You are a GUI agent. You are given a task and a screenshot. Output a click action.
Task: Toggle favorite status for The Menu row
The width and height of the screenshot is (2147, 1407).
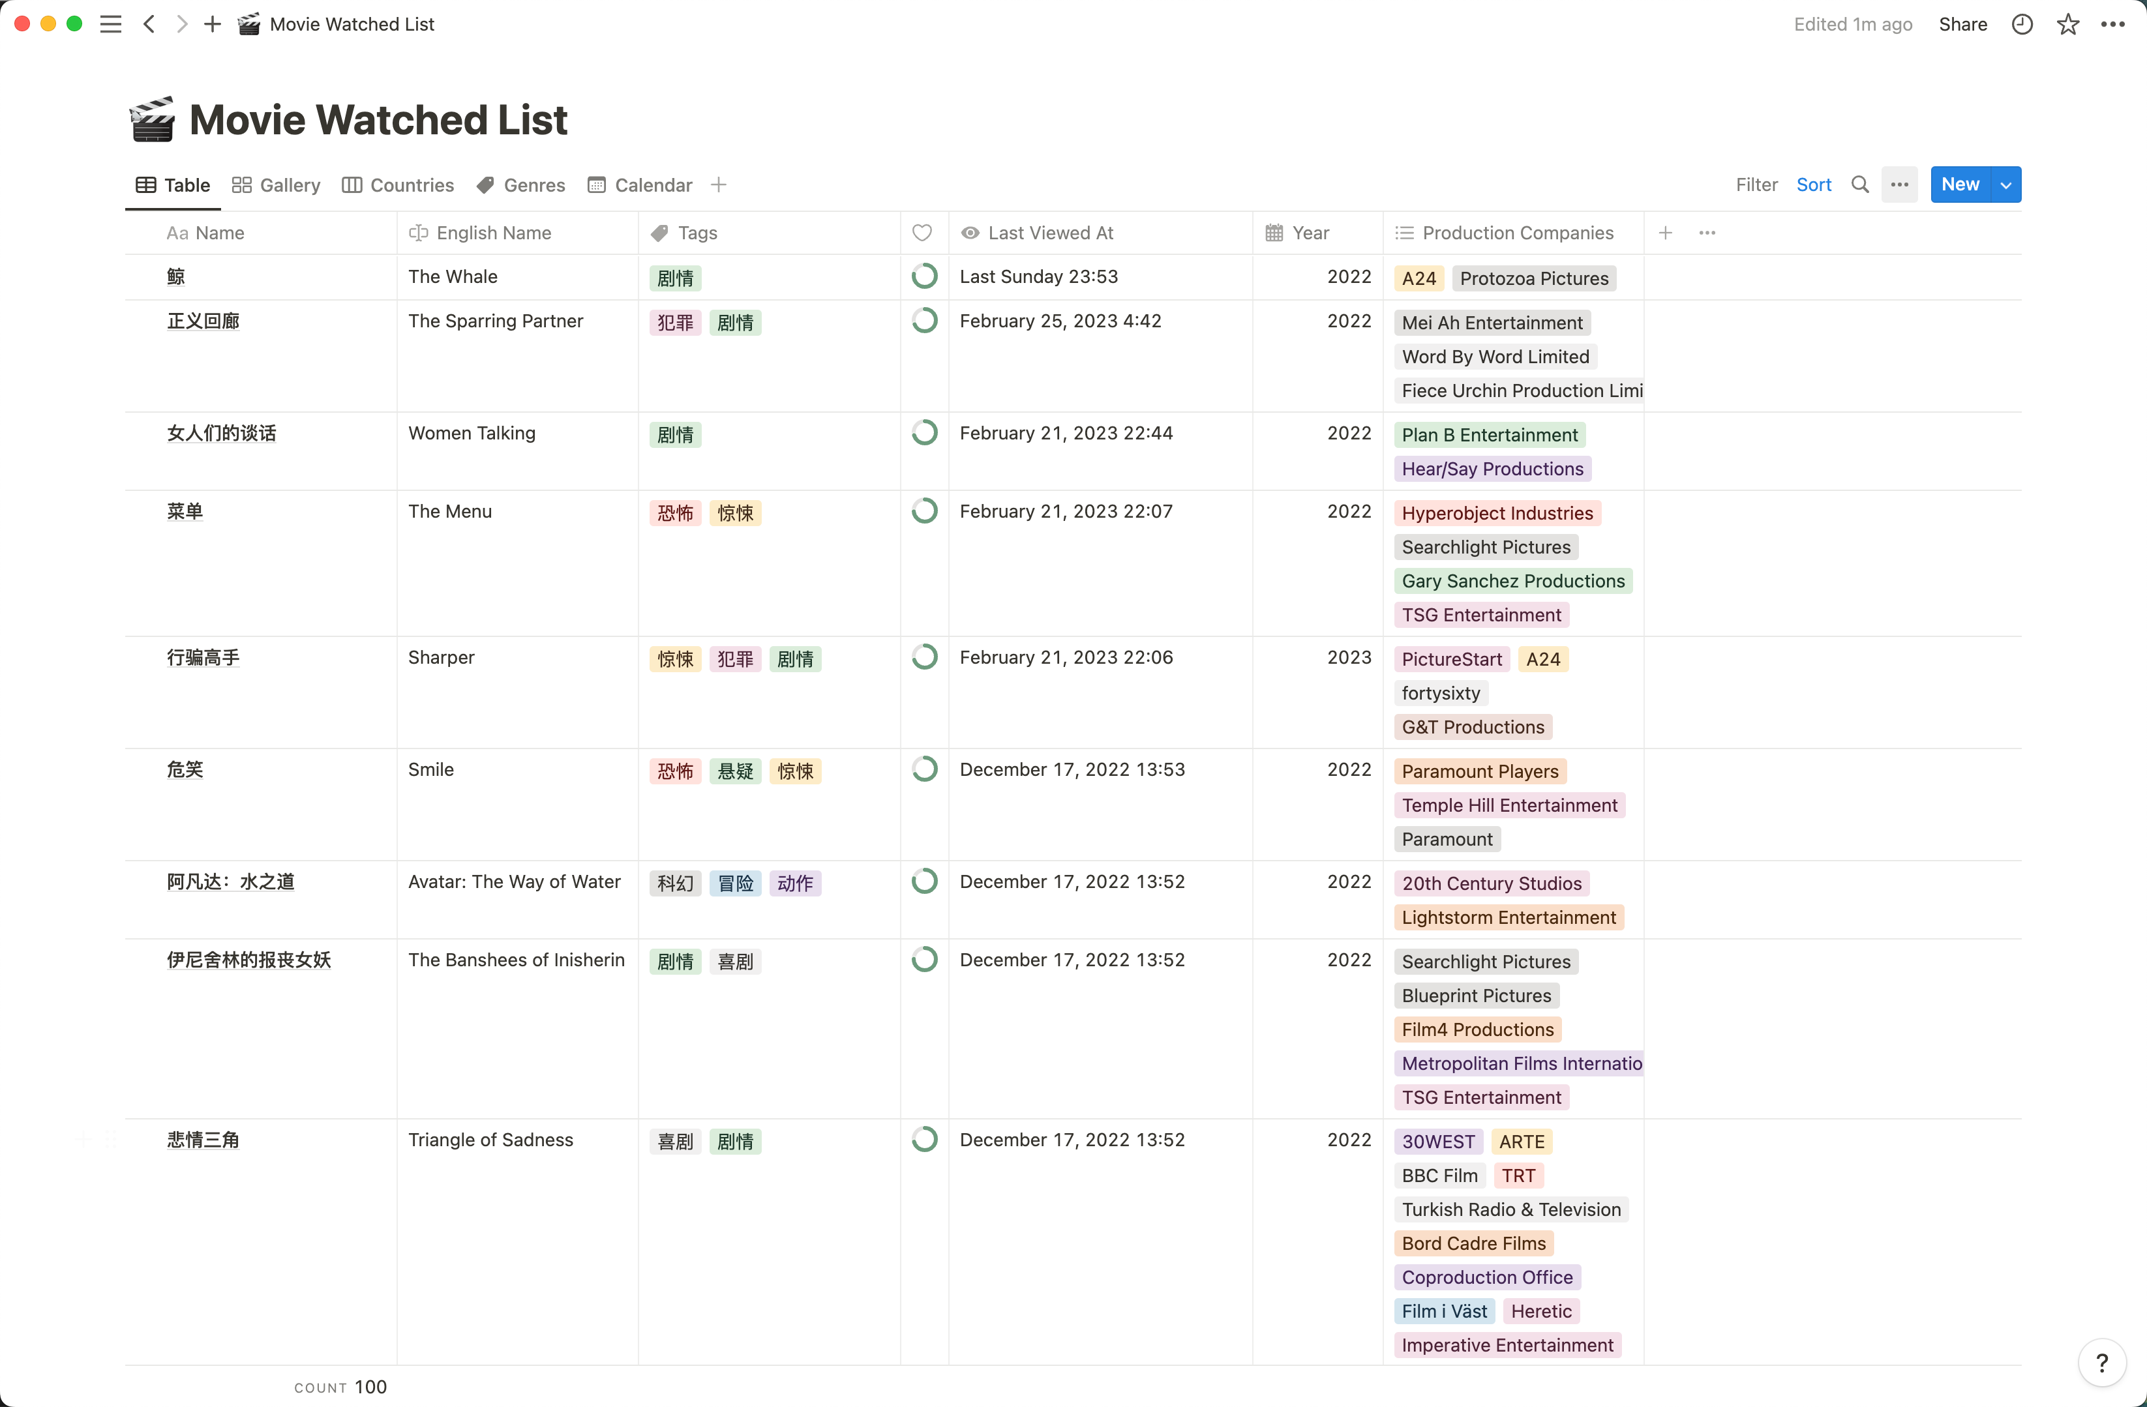point(923,511)
